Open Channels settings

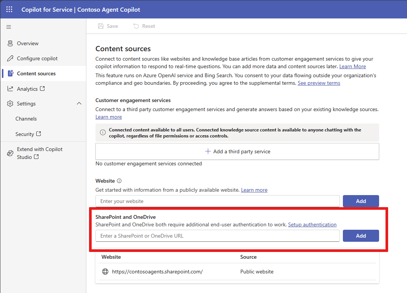pos(26,119)
